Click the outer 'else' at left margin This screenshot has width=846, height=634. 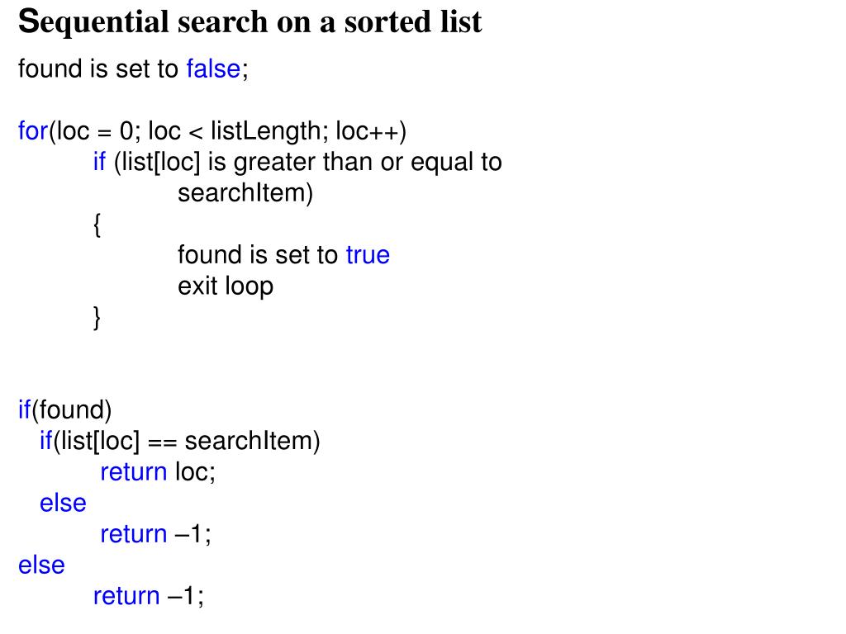(x=41, y=565)
